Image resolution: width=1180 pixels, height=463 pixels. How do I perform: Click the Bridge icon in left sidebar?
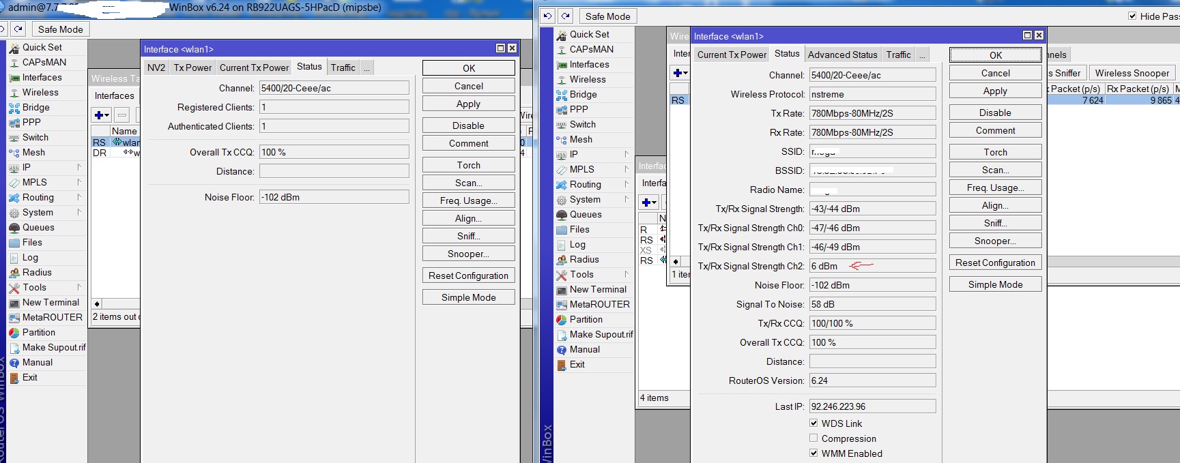point(14,108)
